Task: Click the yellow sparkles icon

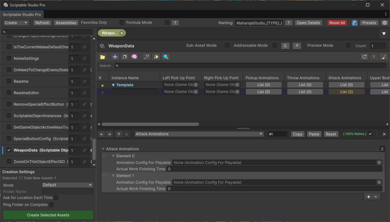Action: click(x=156, y=57)
